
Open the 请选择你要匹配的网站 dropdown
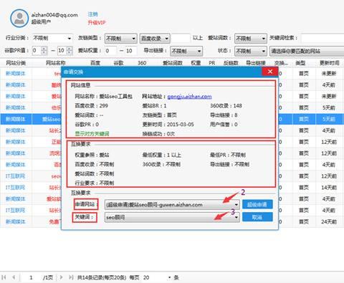[307, 51]
